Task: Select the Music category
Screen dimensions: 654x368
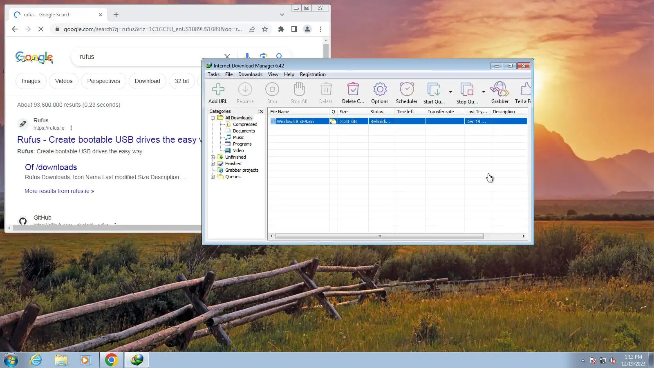Action: click(238, 137)
